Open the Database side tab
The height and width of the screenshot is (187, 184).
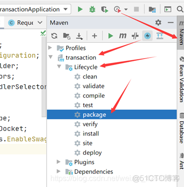181,128
